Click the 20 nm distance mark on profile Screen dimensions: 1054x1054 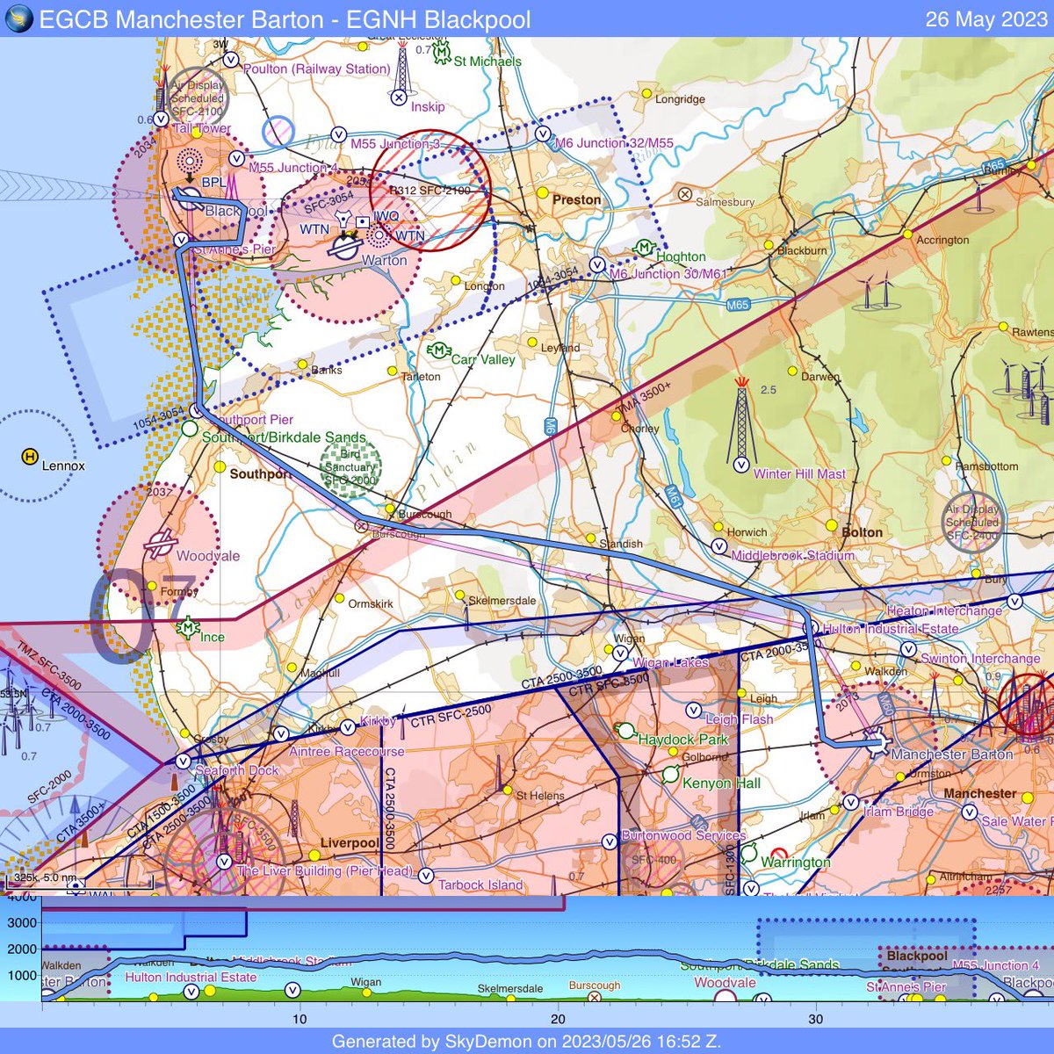pos(558,1019)
